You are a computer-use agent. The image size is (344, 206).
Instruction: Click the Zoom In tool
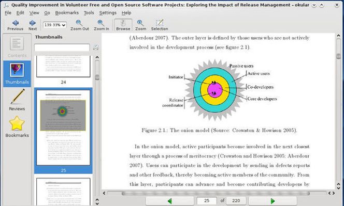(x=102, y=25)
